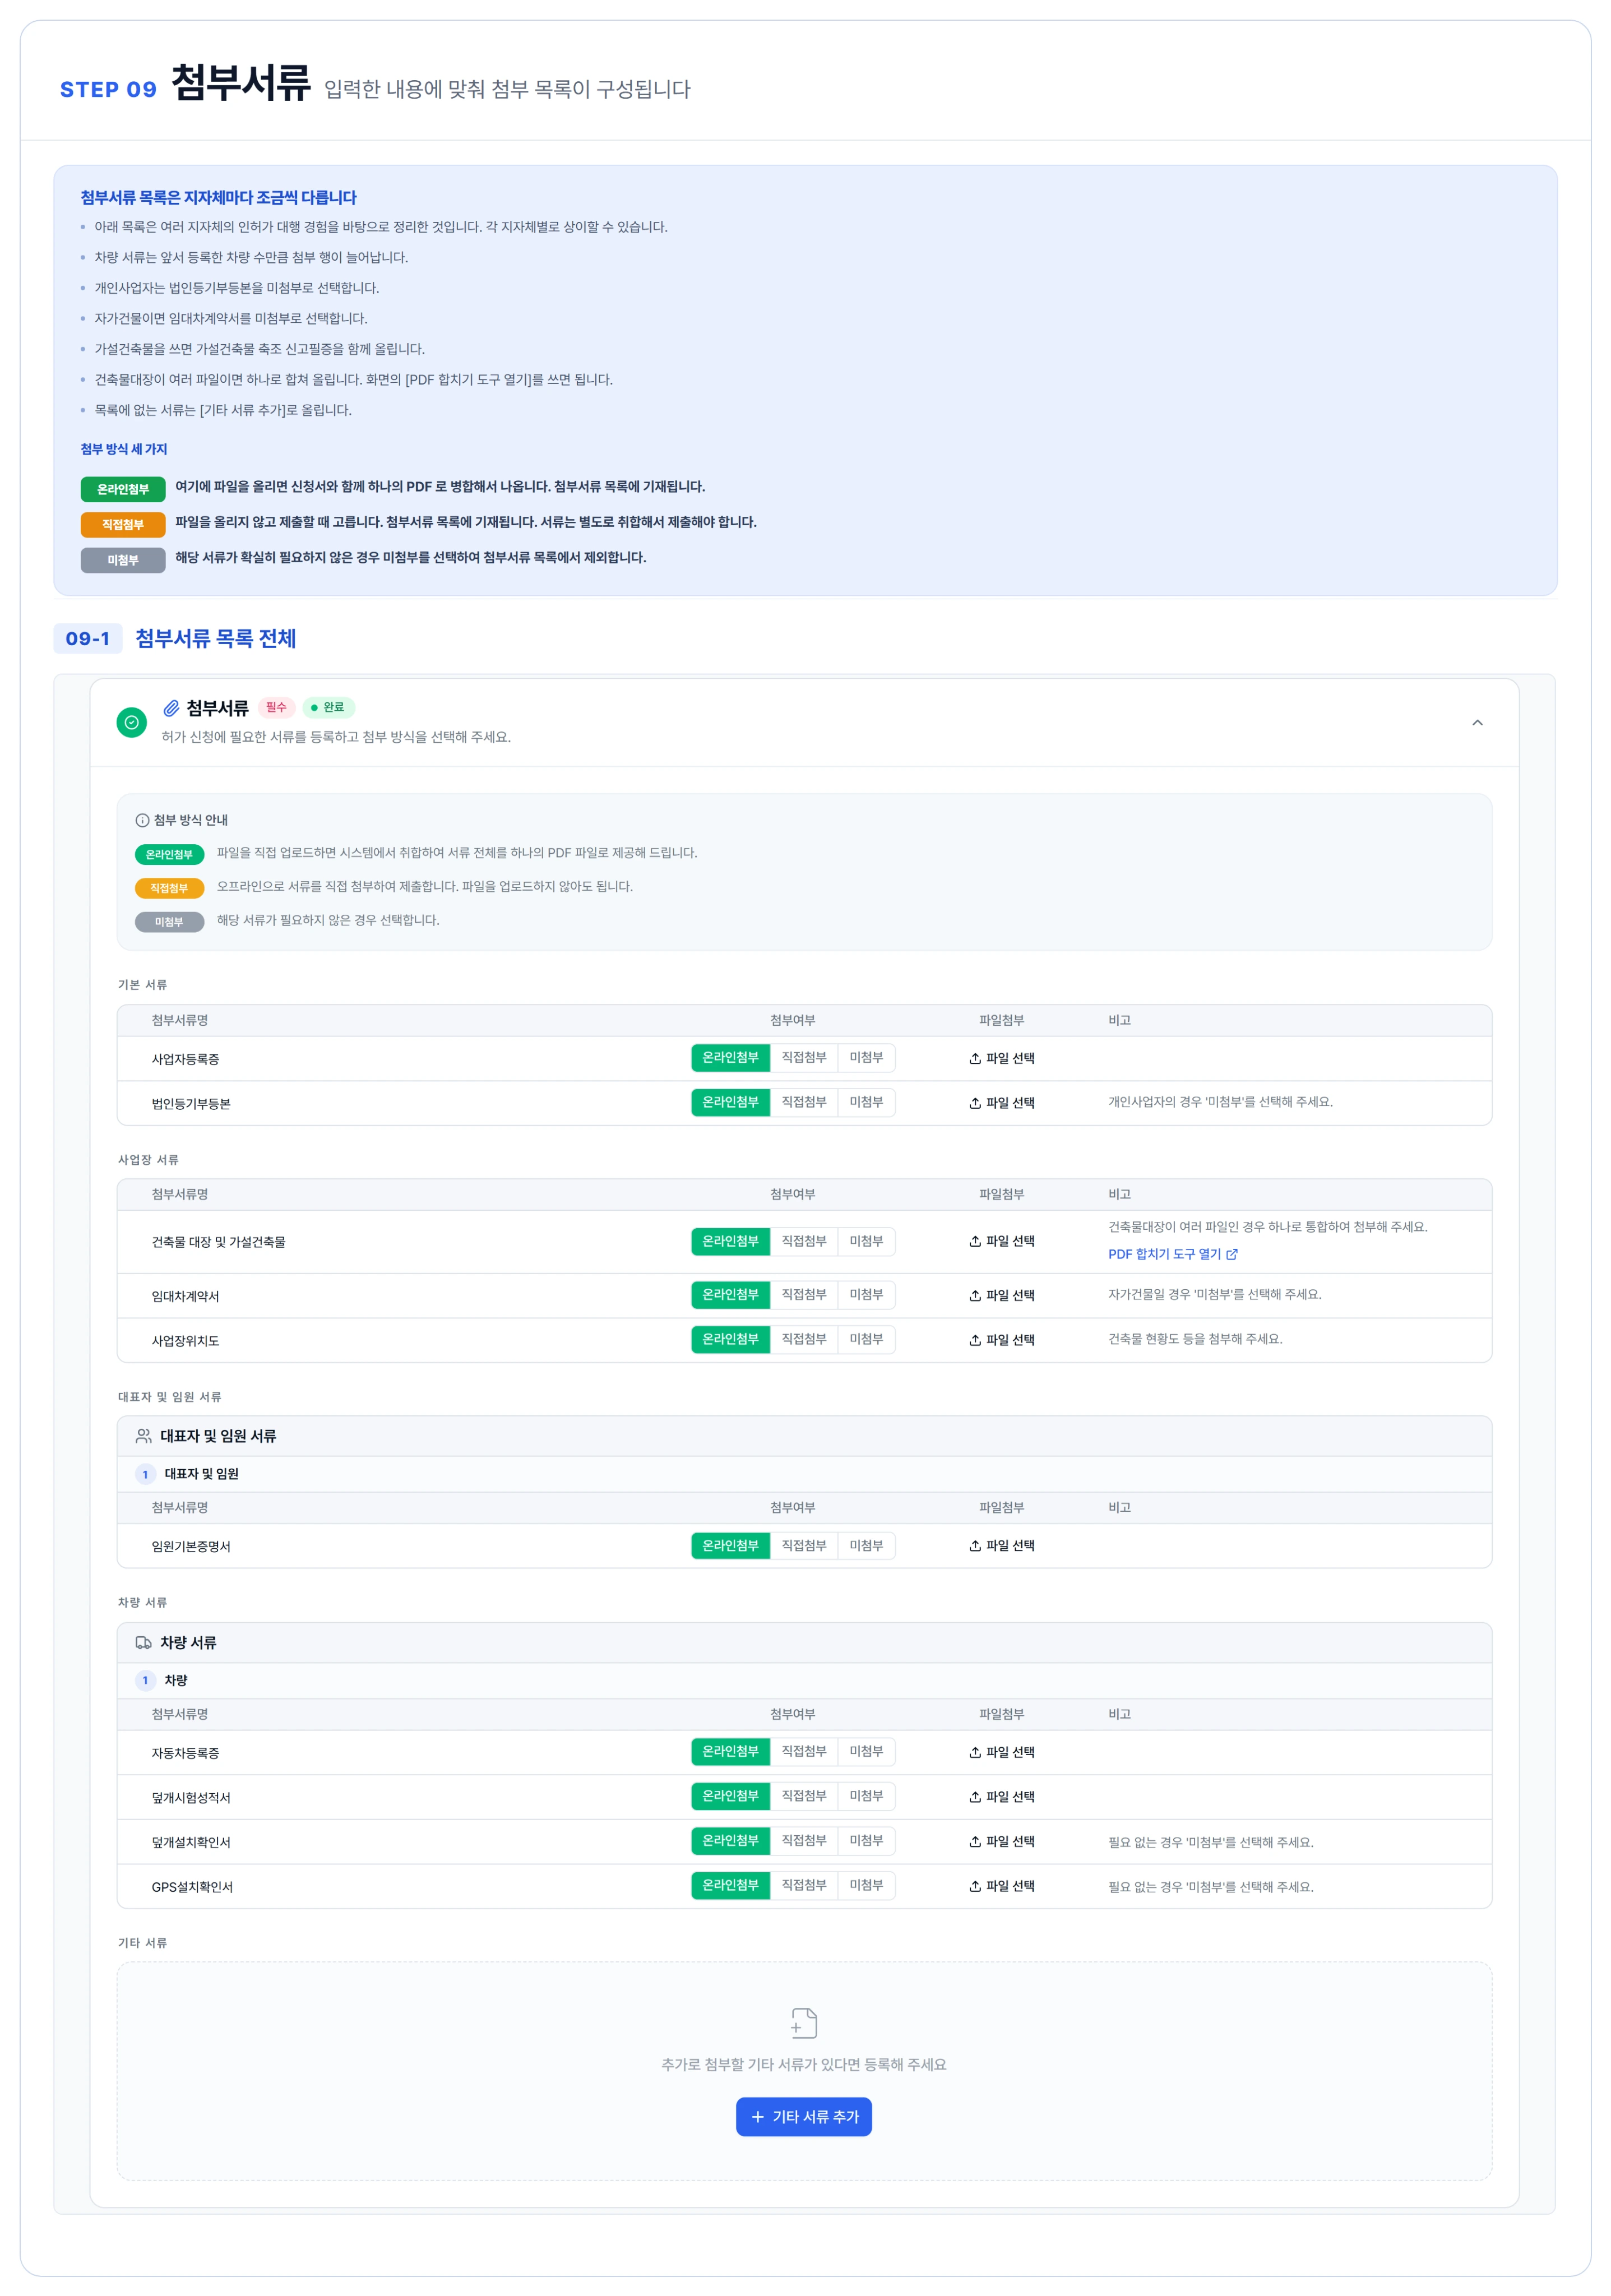Click the info icon next to 첨부 방식 안내
The image size is (1611, 2296).
[x=142, y=821]
